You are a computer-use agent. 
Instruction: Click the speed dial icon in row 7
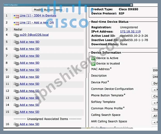(16, 56)
